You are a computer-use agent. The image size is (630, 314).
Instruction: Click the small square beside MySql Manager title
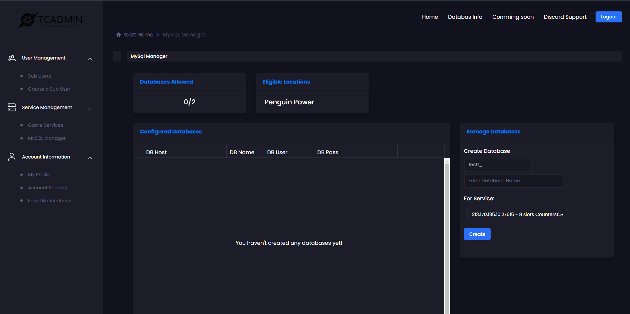(x=117, y=56)
